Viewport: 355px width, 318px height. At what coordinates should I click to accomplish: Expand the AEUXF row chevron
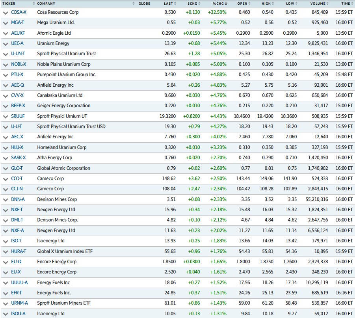[6, 34]
